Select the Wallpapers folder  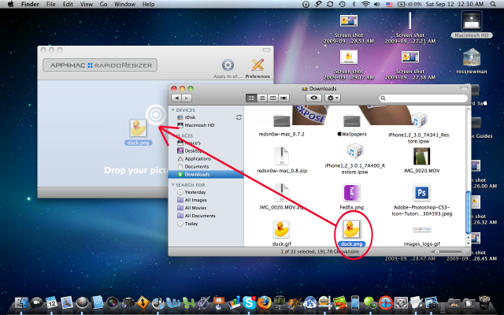pyautogui.click(x=352, y=125)
